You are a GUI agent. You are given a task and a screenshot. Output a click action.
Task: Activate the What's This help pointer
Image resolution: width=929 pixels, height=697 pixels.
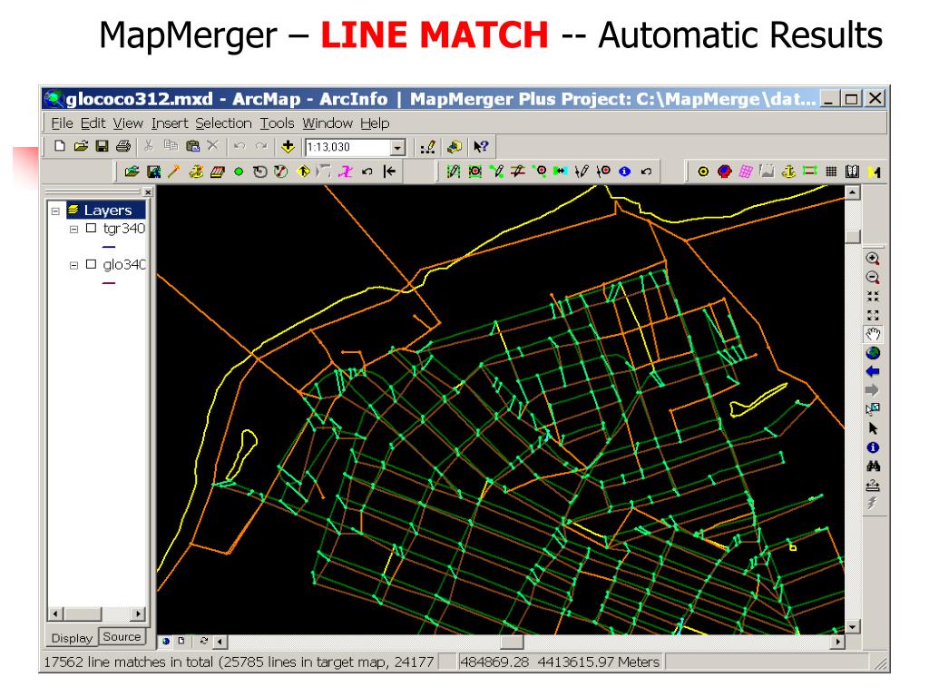[481, 146]
